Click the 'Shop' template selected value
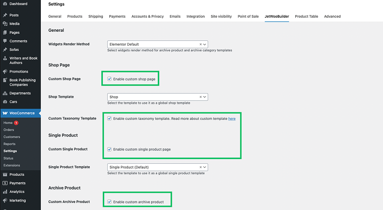 point(114,97)
